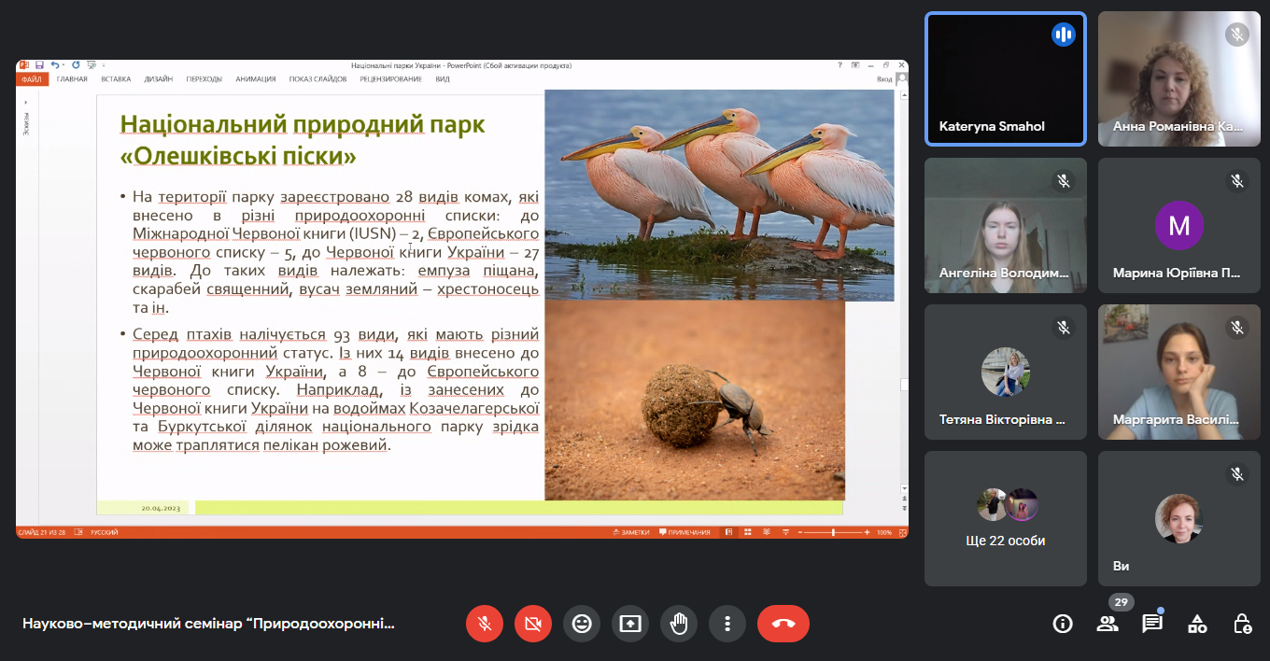Screen dimensions: 1270x661
Task: Expand the Эскизы thumbnails pane in PowerPoint
Action: (26, 101)
